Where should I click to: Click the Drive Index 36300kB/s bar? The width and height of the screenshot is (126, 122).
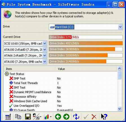coord(86,49)
